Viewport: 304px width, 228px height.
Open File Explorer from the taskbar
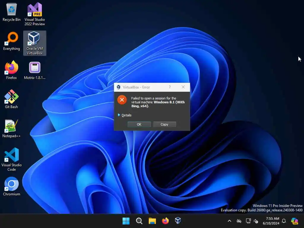pos(152,221)
